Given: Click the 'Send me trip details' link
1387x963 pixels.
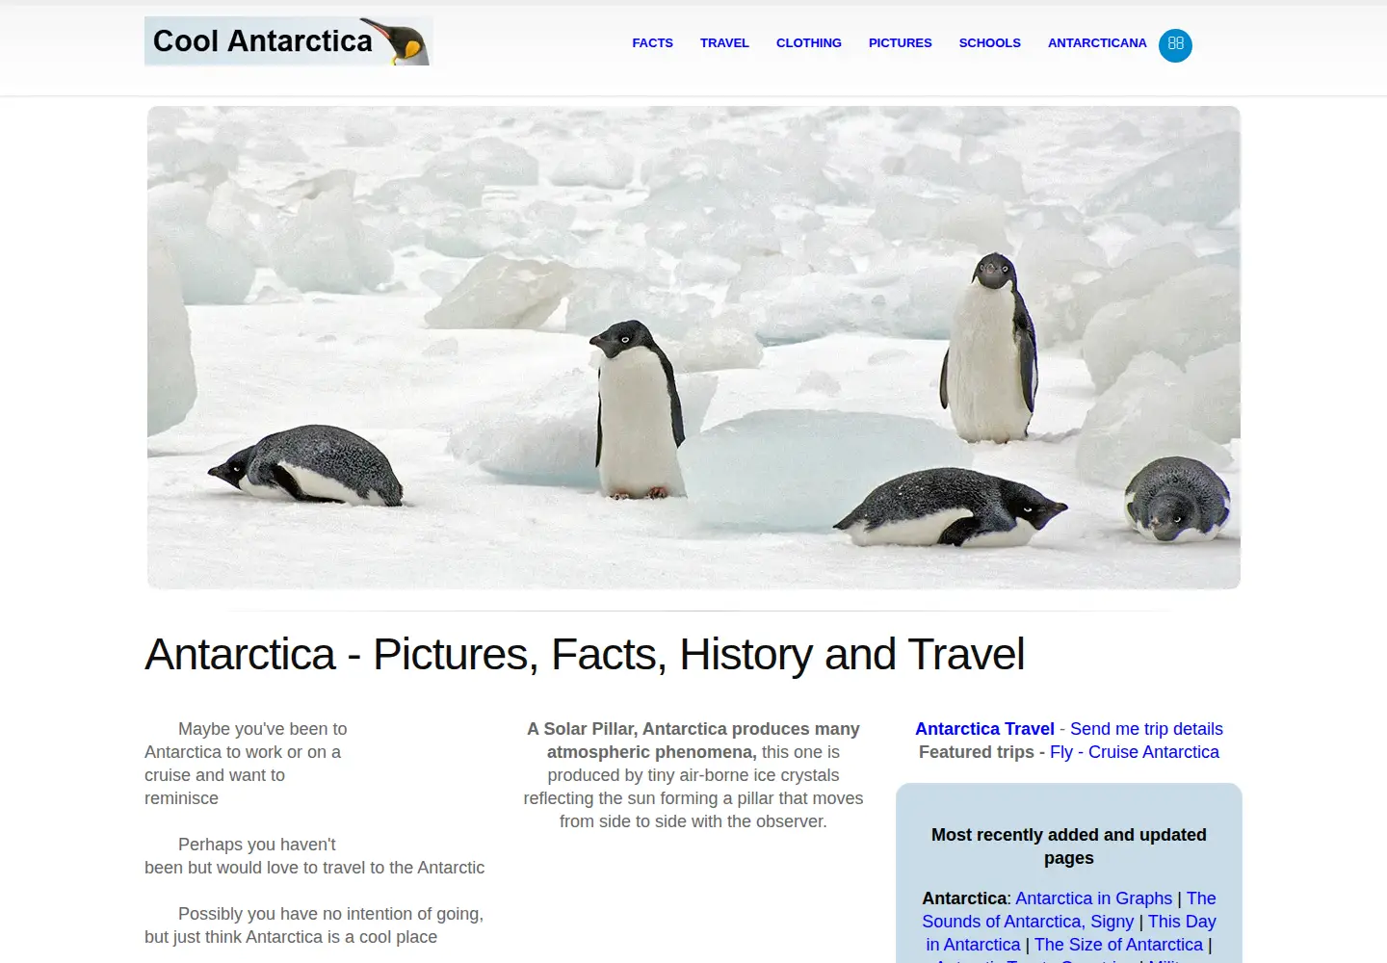Looking at the screenshot, I should point(1146,729).
